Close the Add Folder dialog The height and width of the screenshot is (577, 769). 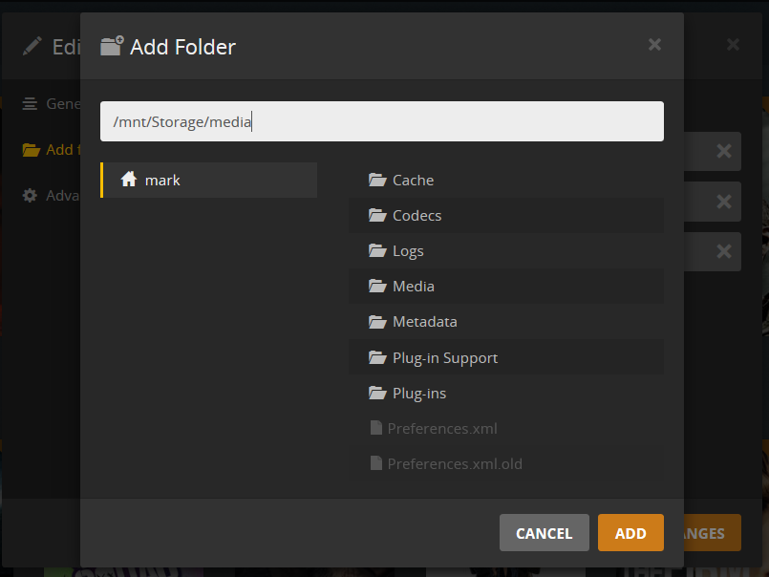pyautogui.click(x=654, y=44)
